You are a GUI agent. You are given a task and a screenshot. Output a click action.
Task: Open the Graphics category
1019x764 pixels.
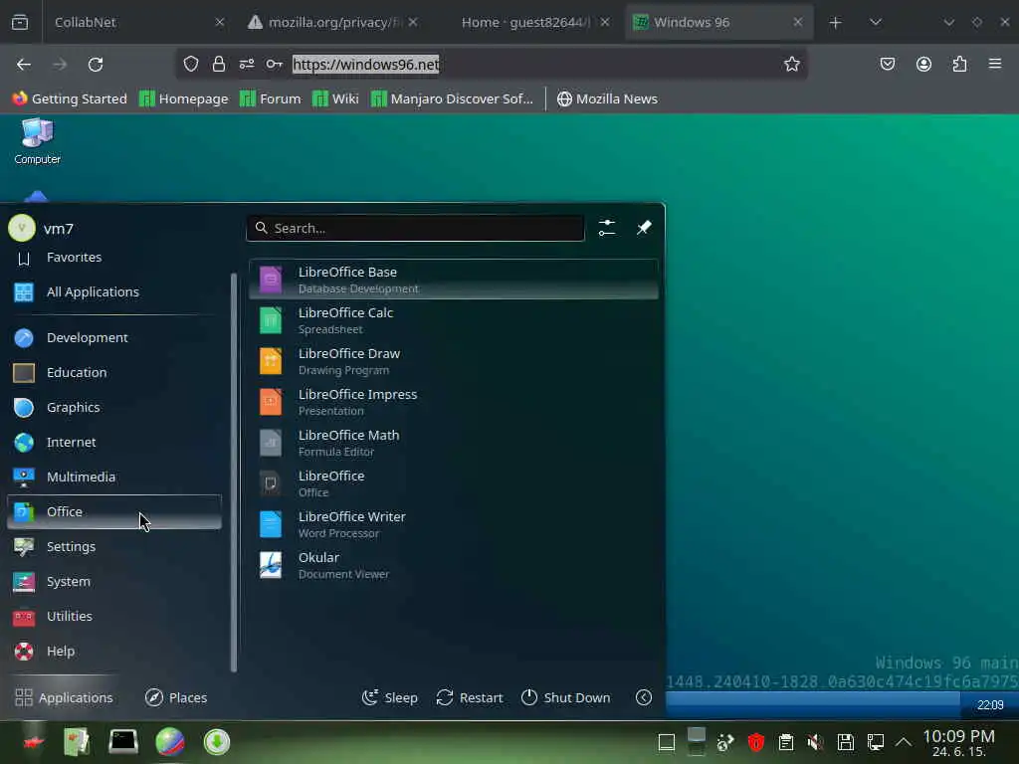point(114,407)
